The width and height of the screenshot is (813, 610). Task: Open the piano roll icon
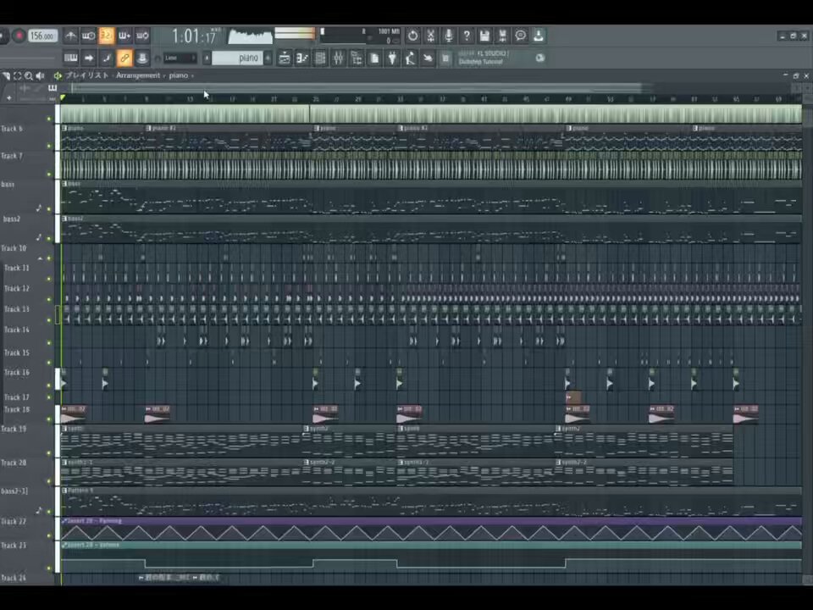point(302,58)
